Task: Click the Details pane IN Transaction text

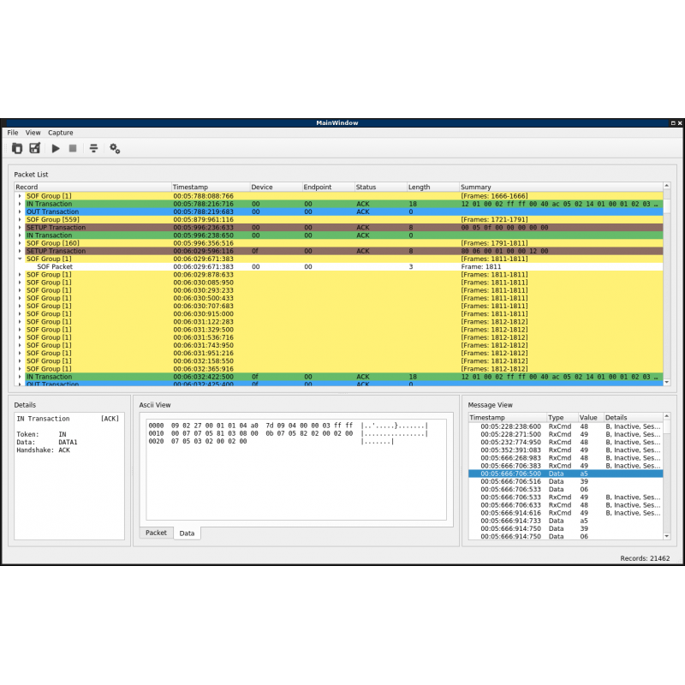Action: click(43, 419)
